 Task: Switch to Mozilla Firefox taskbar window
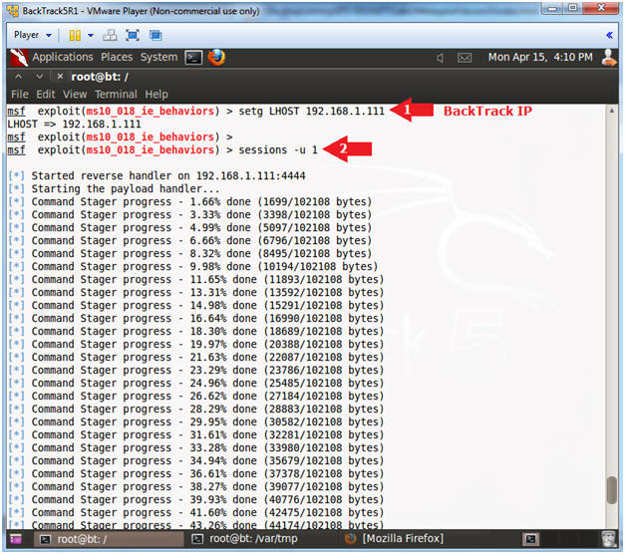coord(395,539)
